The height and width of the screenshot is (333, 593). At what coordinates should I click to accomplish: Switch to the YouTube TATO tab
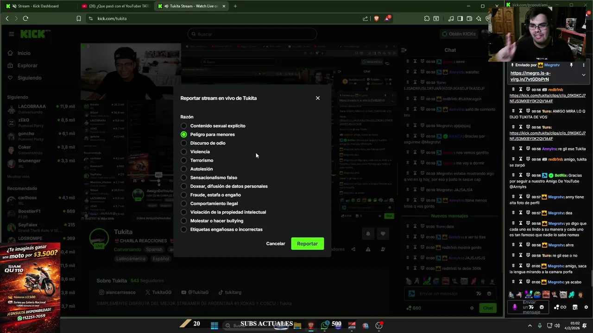[x=115, y=6]
